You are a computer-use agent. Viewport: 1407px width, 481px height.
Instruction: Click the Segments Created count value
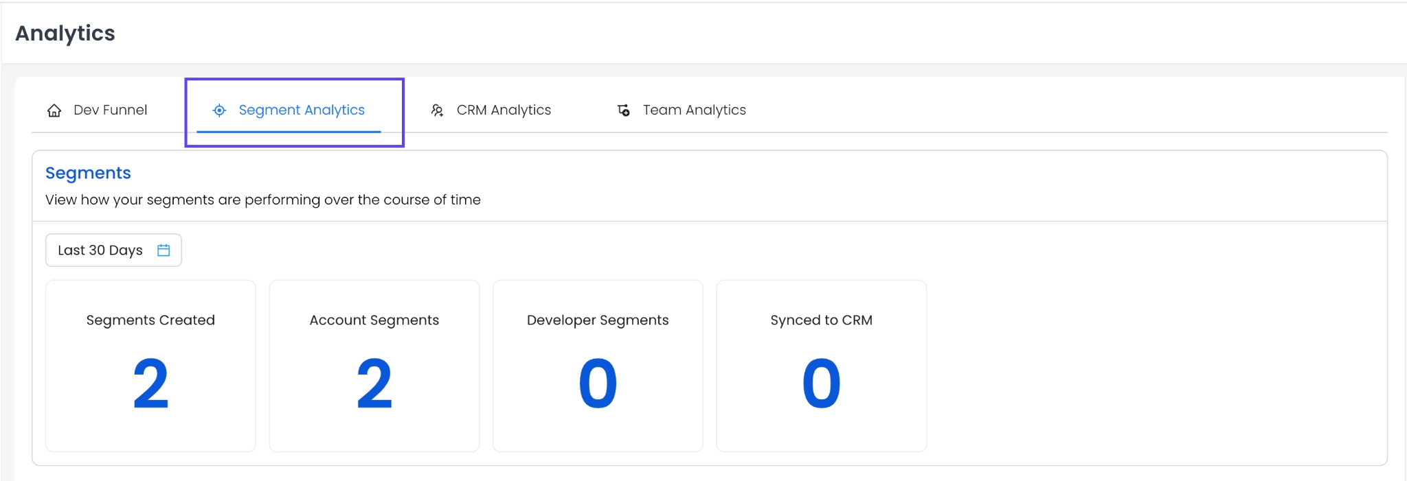pyautogui.click(x=150, y=384)
